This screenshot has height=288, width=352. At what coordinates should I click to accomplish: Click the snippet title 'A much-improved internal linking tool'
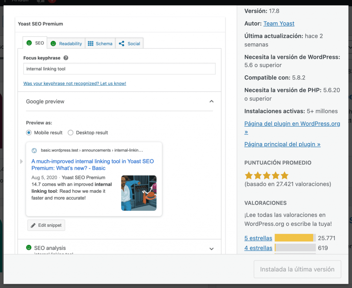tap(92, 165)
